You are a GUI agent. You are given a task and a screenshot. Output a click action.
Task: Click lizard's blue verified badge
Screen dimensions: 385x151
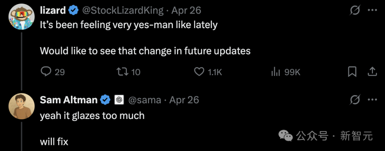tap(73, 10)
